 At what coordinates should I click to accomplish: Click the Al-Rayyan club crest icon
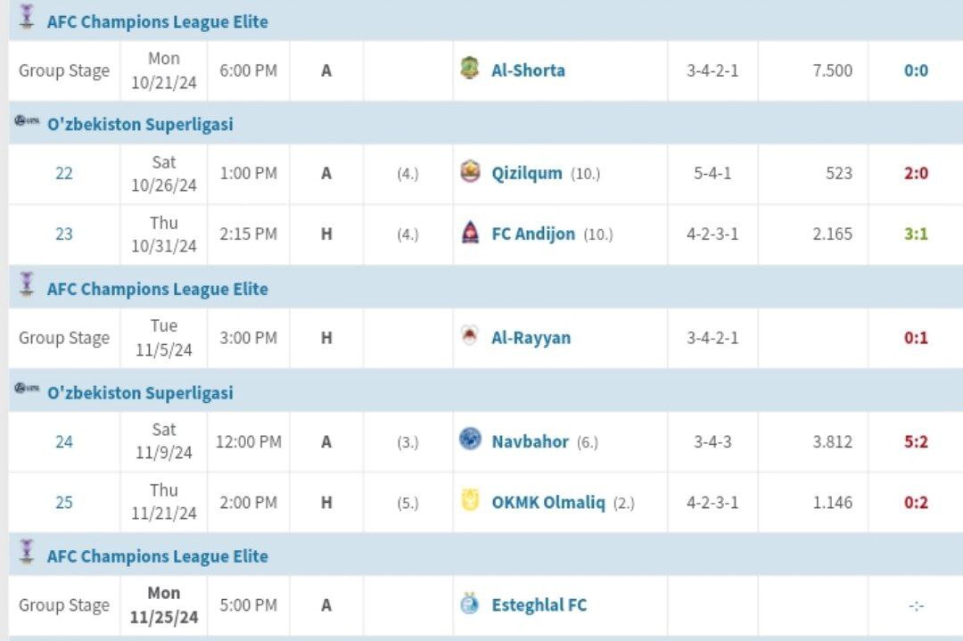pyautogui.click(x=470, y=337)
